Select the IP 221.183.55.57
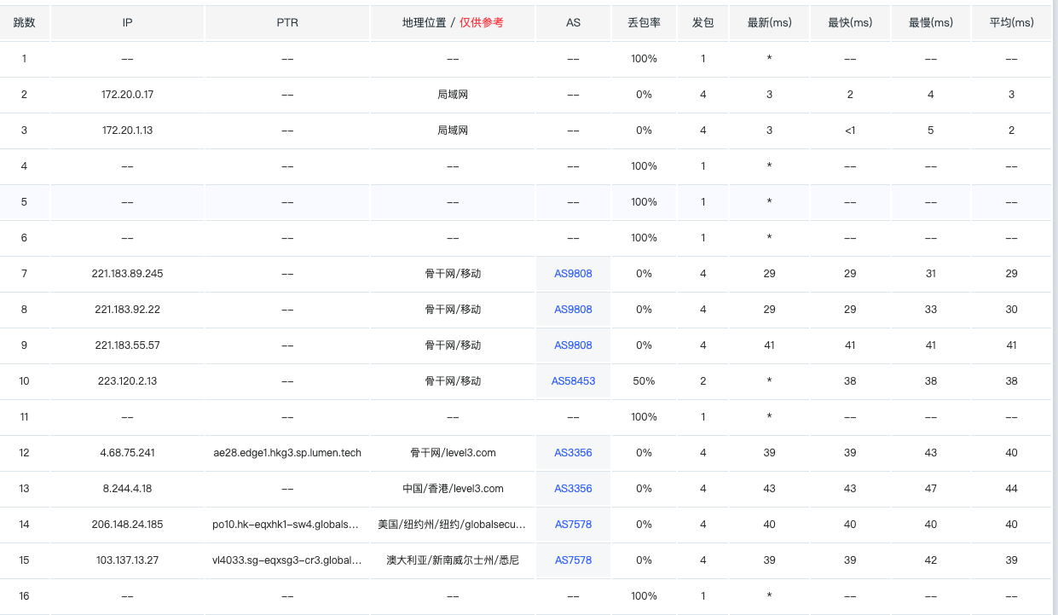1058x615 pixels. coord(127,345)
